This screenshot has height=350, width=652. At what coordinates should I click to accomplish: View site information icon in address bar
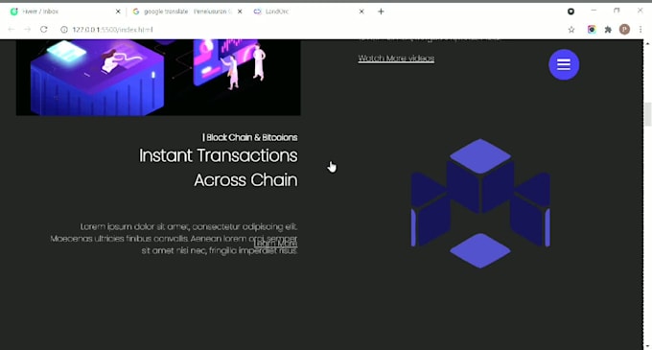click(x=64, y=30)
